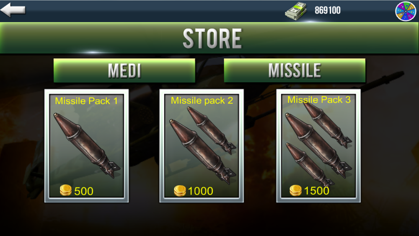Click the Missile Pack 1 title text
The width and height of the screenshot is (419, 236).
click(86, 101)
